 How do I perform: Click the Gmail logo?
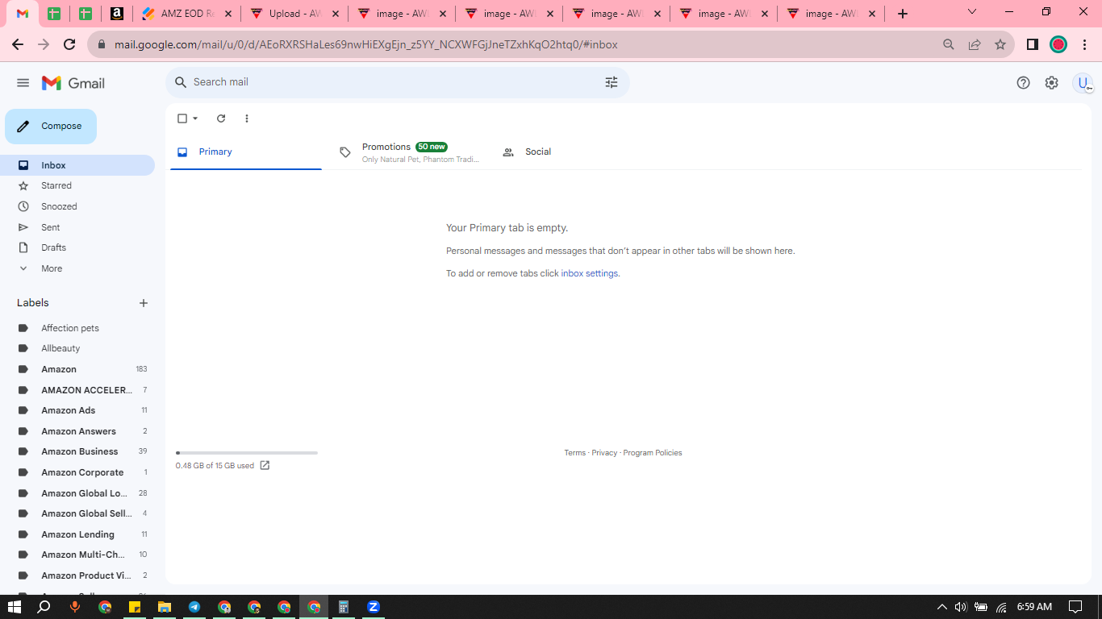73,83
